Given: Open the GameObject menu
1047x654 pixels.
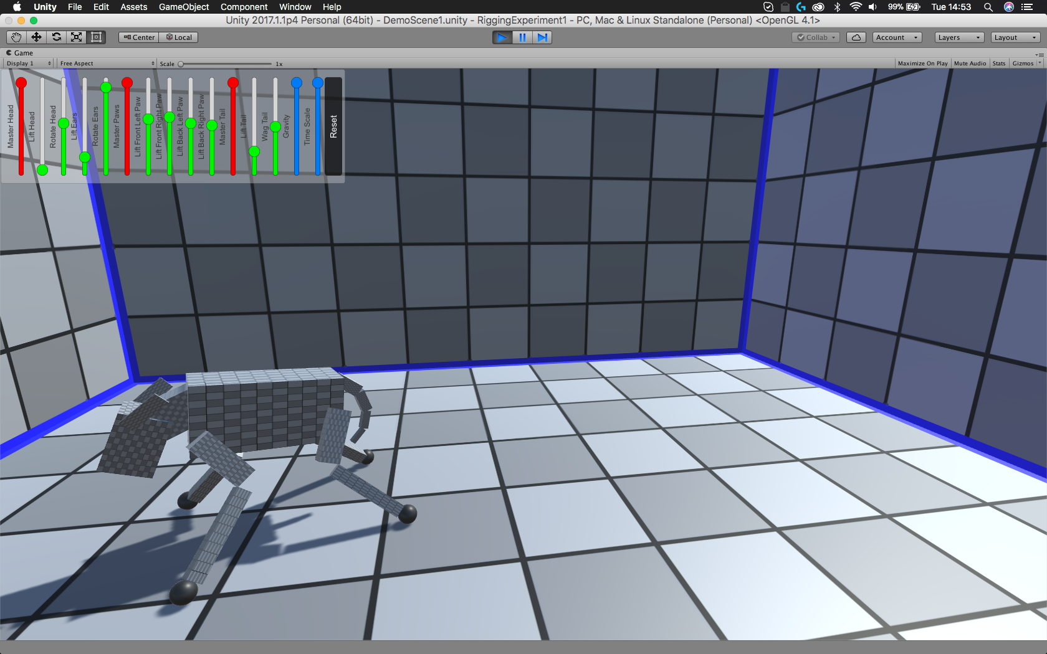Looking at the screenshot, I should 184,7.
